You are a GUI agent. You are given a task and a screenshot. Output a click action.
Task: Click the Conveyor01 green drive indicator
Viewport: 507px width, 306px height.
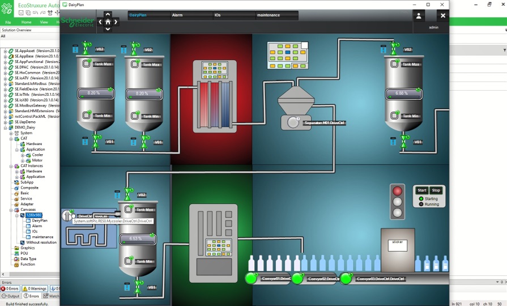252,278
